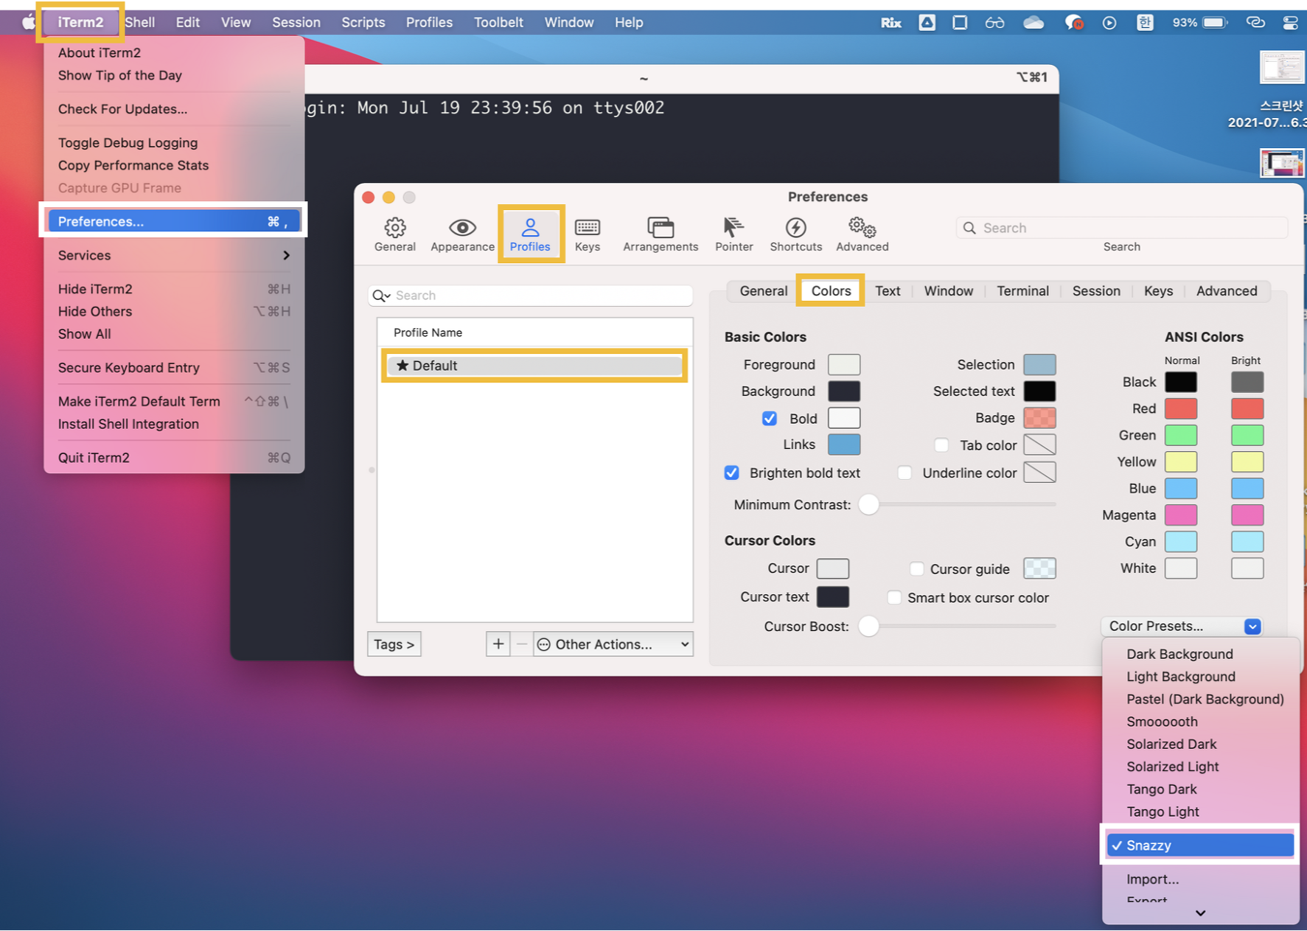Disable Brighten bold text checkbox
1307x931 pixels.
point(731,473)
